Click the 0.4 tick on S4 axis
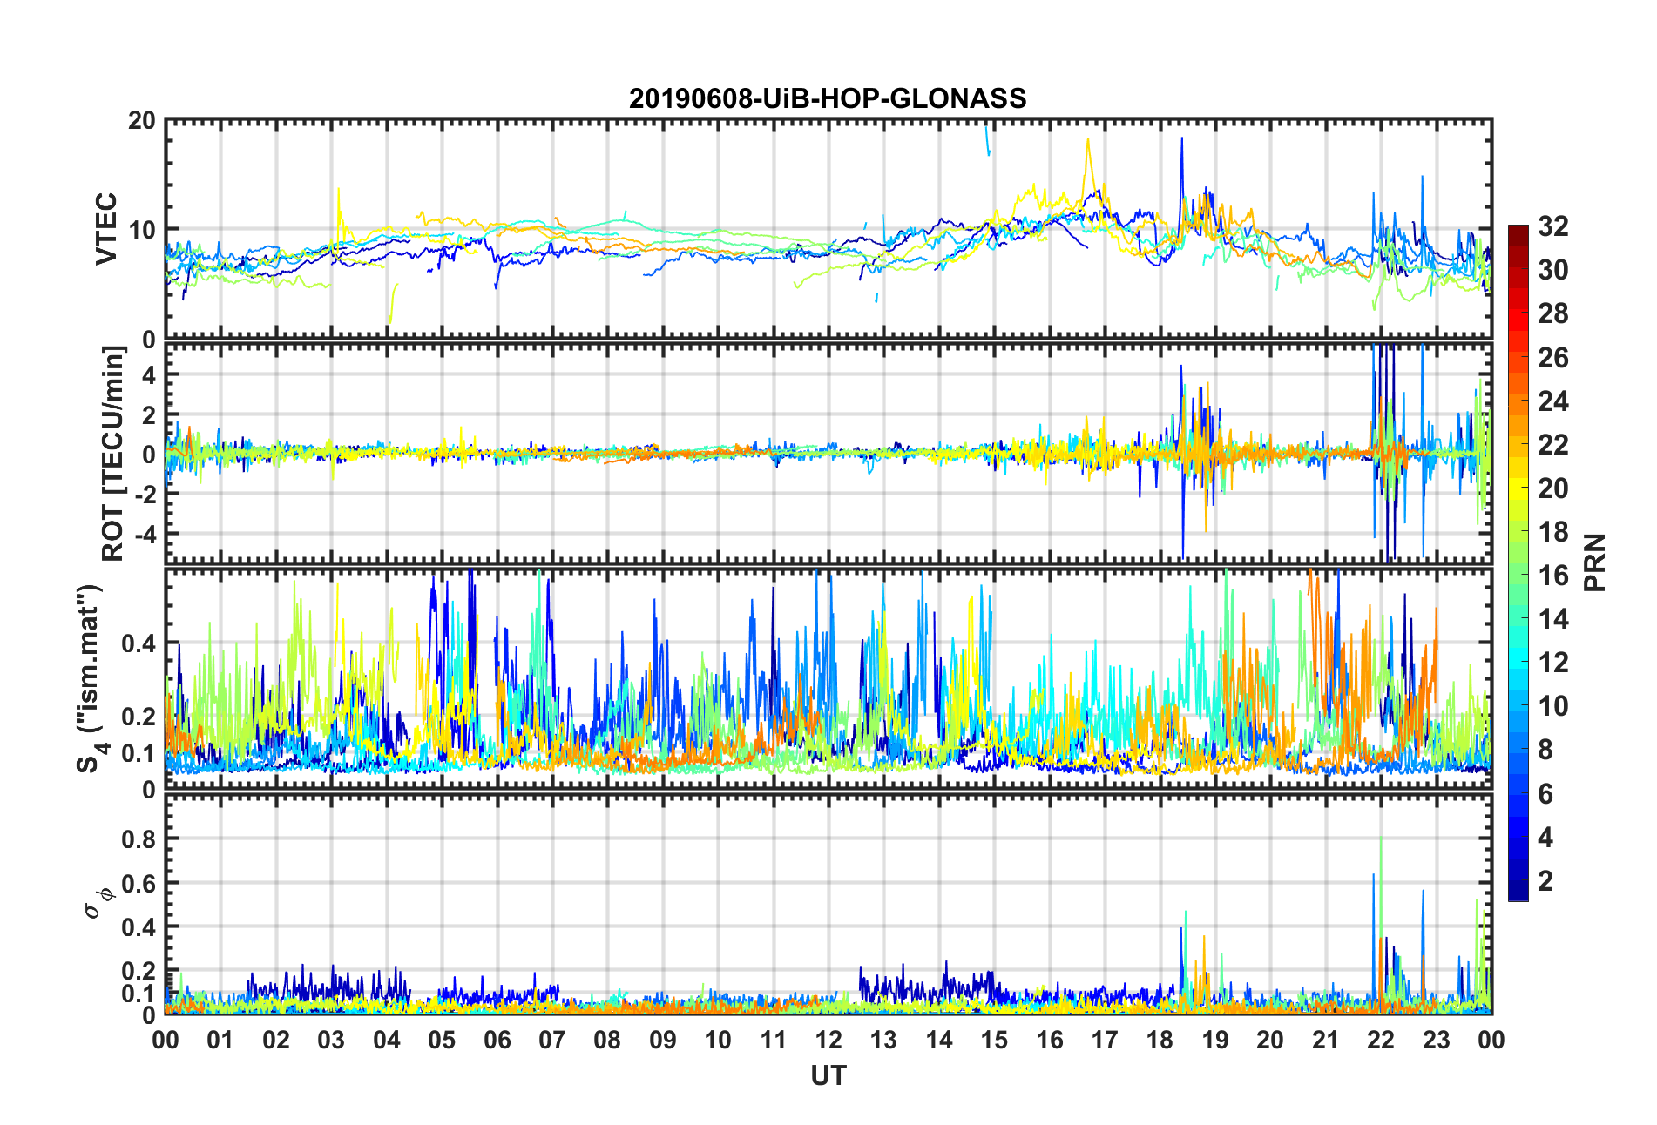 coord(138,644)
